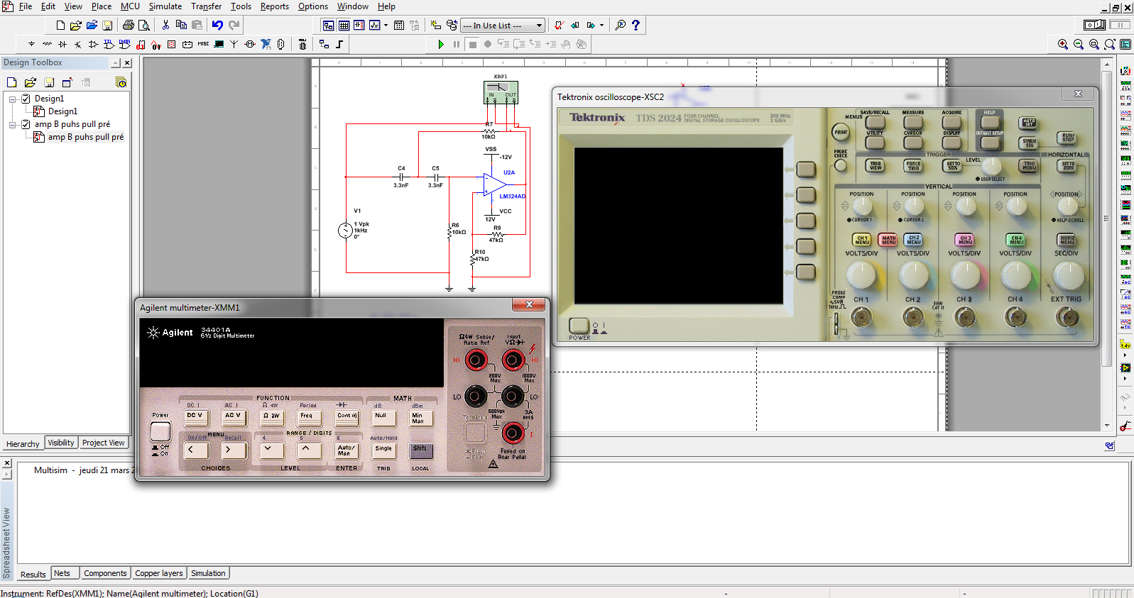Click the CH 1 VOLTS/DIV knob

click(861, 275)
